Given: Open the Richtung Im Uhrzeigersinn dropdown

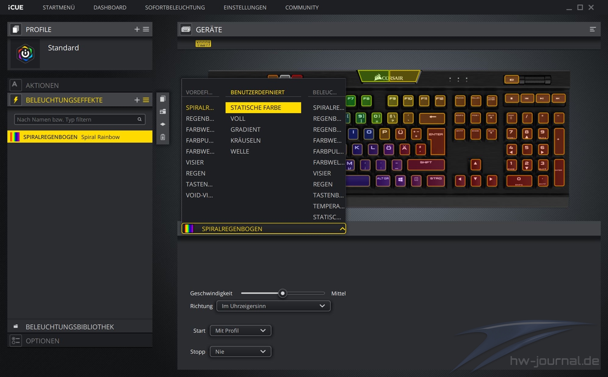Looking at the screenshot, I should 273,306.
